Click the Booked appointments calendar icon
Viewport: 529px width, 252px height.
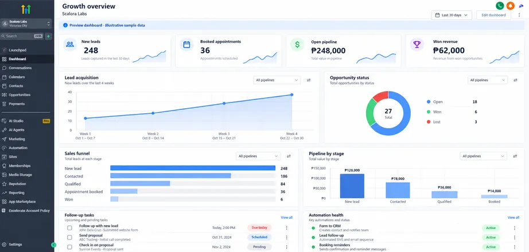(x=186, y=45)
